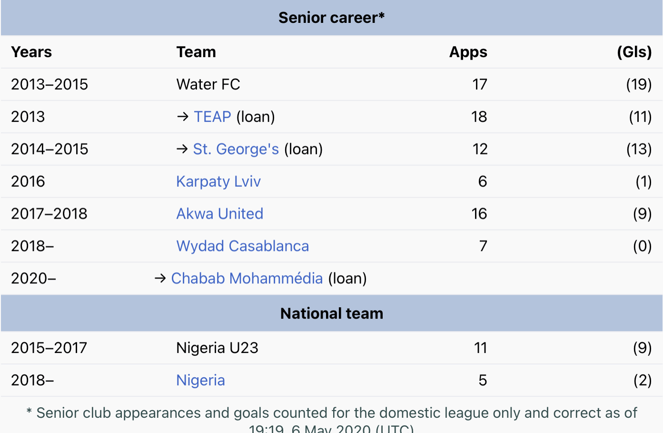Viewport: 663px width, 433px height.
Task: Click the loan arrow before TEAP
Action: pyautogui.click(x=183, y=117)
